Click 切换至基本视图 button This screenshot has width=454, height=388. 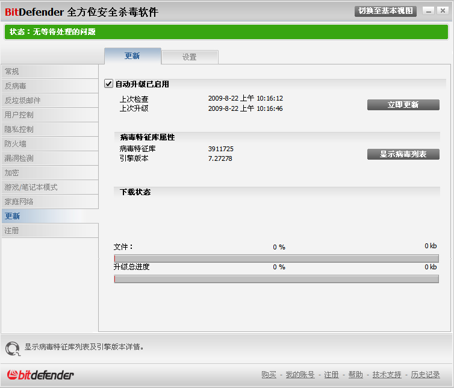pos(385,11)
